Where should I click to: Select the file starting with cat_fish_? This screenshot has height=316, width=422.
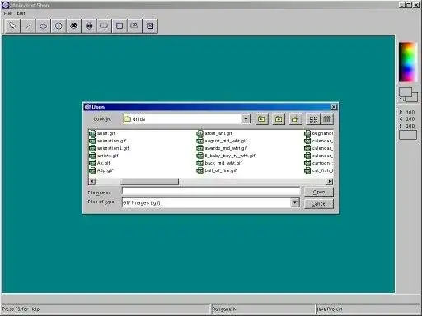(x=322, y=170)
